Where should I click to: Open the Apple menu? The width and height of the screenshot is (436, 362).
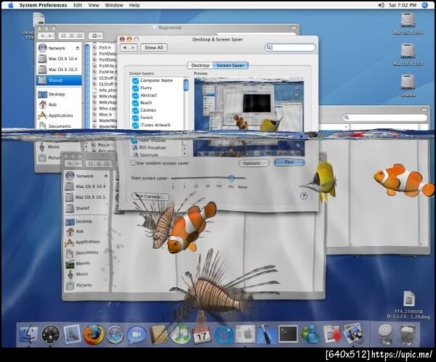pos(11,5)
